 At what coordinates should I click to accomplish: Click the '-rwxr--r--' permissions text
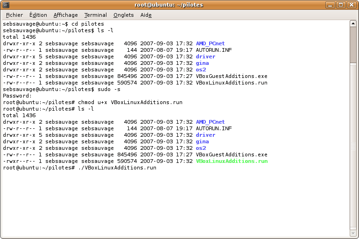click(x=19, y=161)
